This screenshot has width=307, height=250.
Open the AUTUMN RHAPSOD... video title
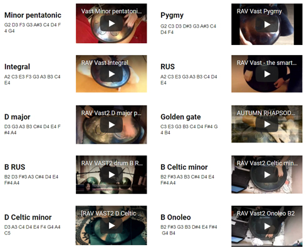(266, 113)
